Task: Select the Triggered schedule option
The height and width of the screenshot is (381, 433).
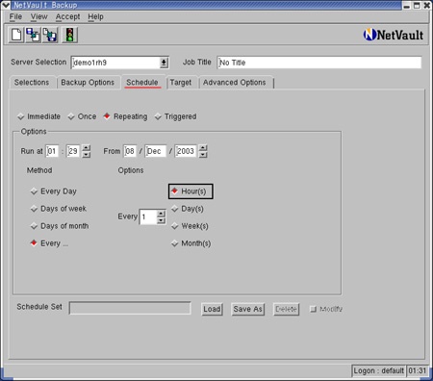Action: tap(175, 116)
